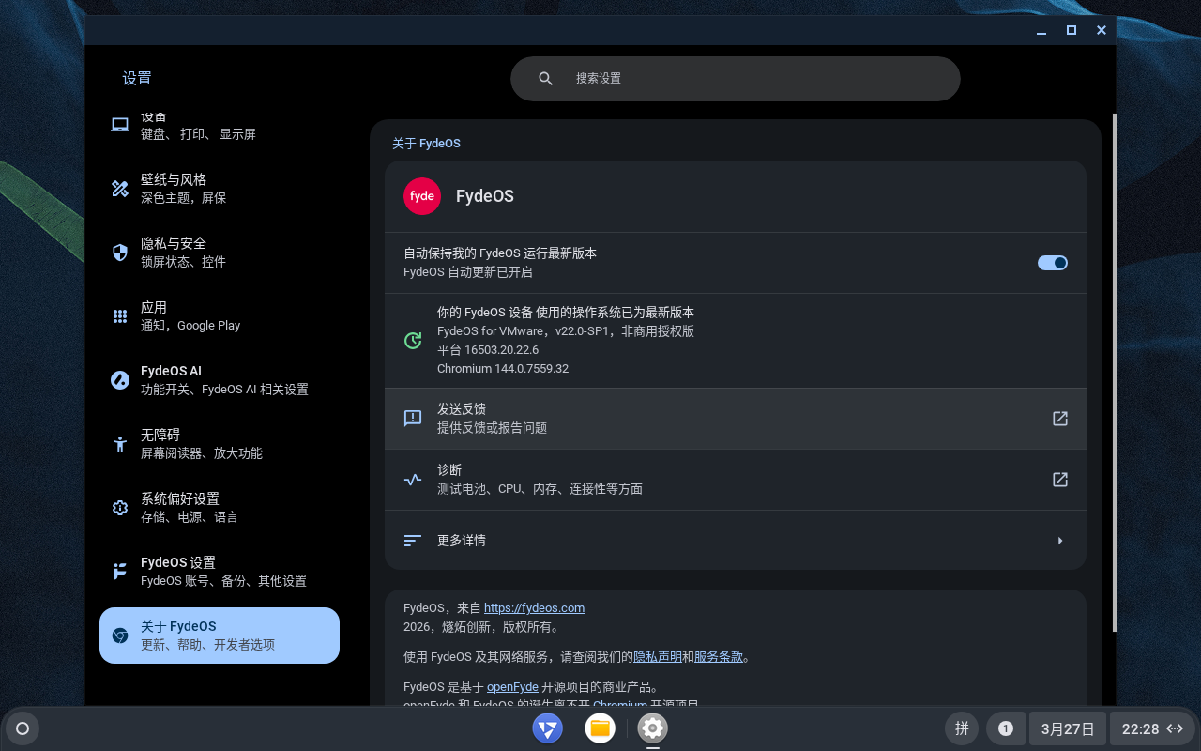Click the search magnifier icon

pos(545,79)
